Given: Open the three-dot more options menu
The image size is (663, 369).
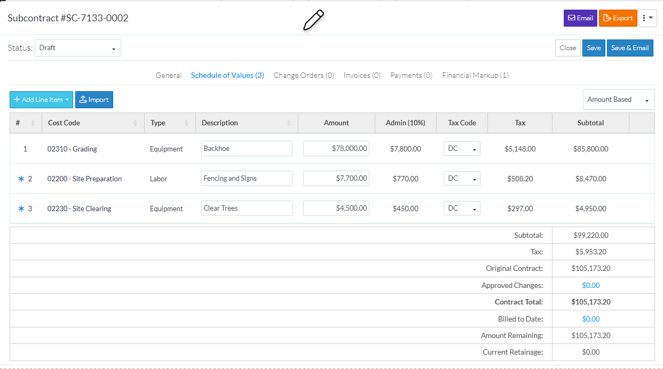Looking at the screenshot, I should [x=648, y=18].
